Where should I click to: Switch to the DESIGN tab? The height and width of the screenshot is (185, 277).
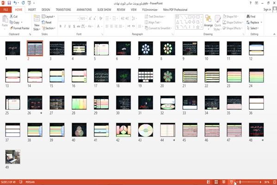[x=46, y=10]
